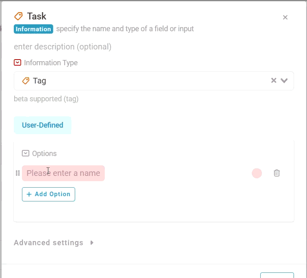307x278 pixels.
Task: Click the tag icon inside the Tag selector
Action: [x=26, y=81]
